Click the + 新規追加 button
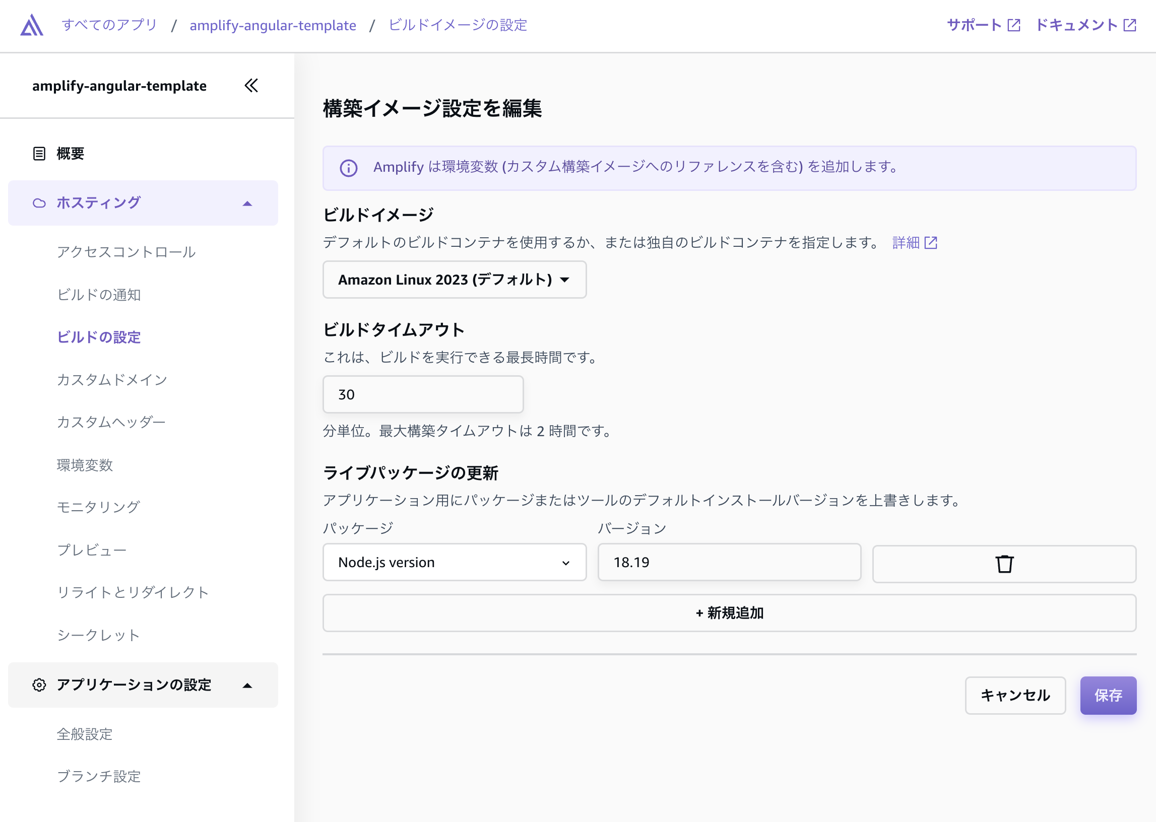Image resolution: width=1156 pixels, height=822 pixels. pos(730,613)
